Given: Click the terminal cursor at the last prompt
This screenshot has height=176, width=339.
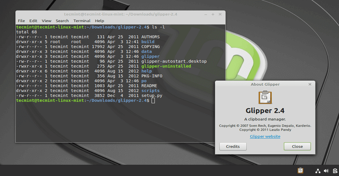Looking at the screenshot, I should pyautogui.click(x=153, y=100).
